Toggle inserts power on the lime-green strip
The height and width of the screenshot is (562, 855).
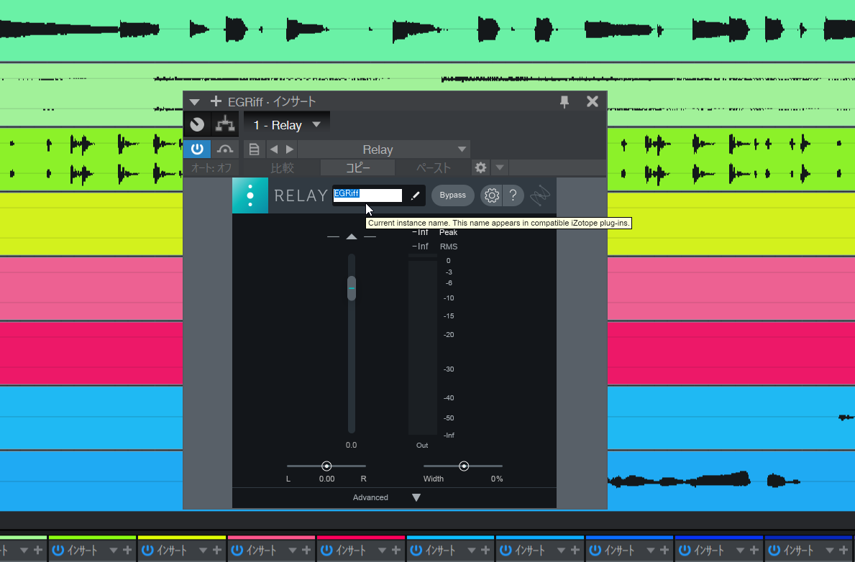58,550
